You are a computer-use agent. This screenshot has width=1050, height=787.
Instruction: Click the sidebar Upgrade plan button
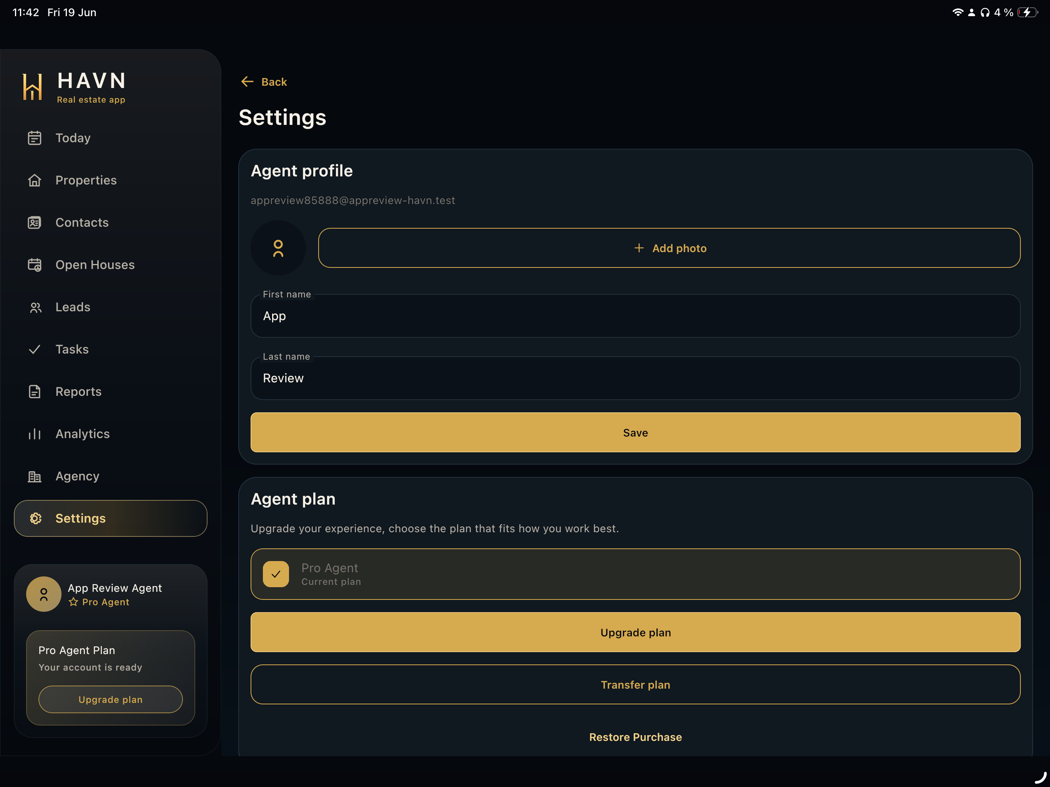pos(111,699)
